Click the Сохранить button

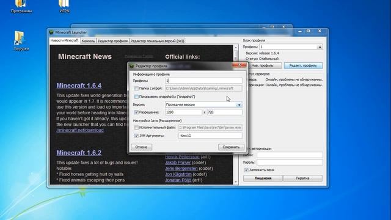coord(231,147)
